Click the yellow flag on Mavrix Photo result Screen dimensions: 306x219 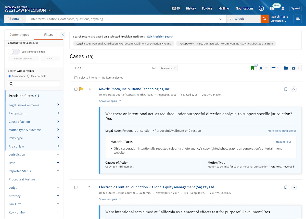(x=81, y=89)
